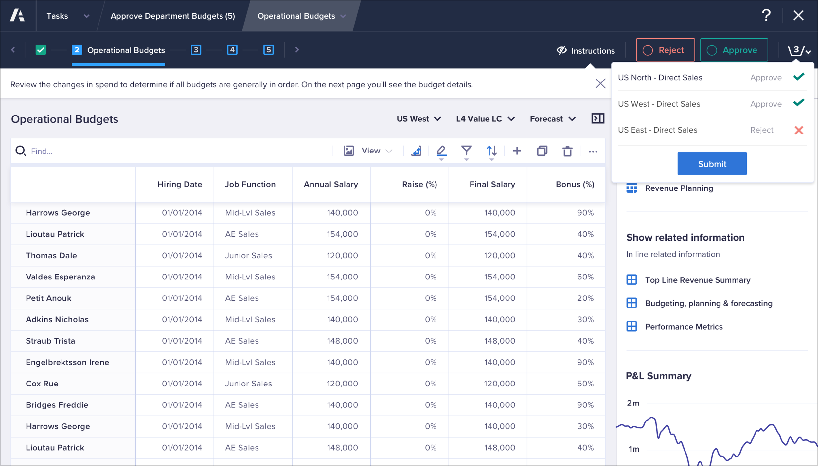This screenshot has height=466, width=818.
Task: Toggle the Instructions visibility eye
Action: click(x=561, y=50)
